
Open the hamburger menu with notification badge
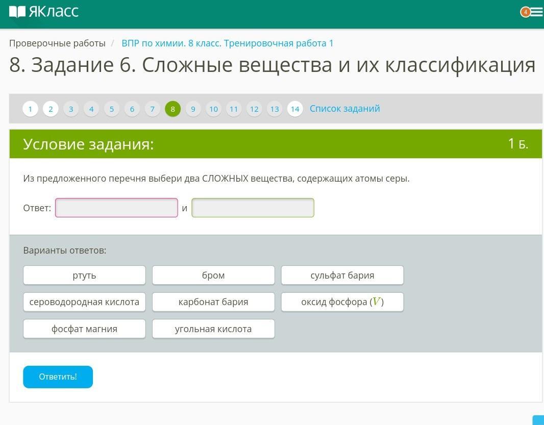pos(535,12)
